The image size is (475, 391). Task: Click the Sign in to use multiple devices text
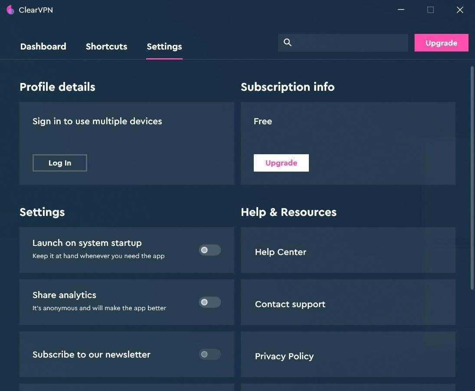point(97,121)
